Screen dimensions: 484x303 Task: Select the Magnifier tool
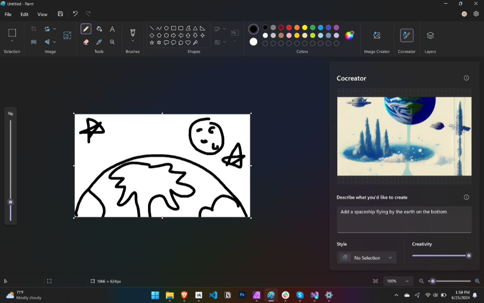112,42
